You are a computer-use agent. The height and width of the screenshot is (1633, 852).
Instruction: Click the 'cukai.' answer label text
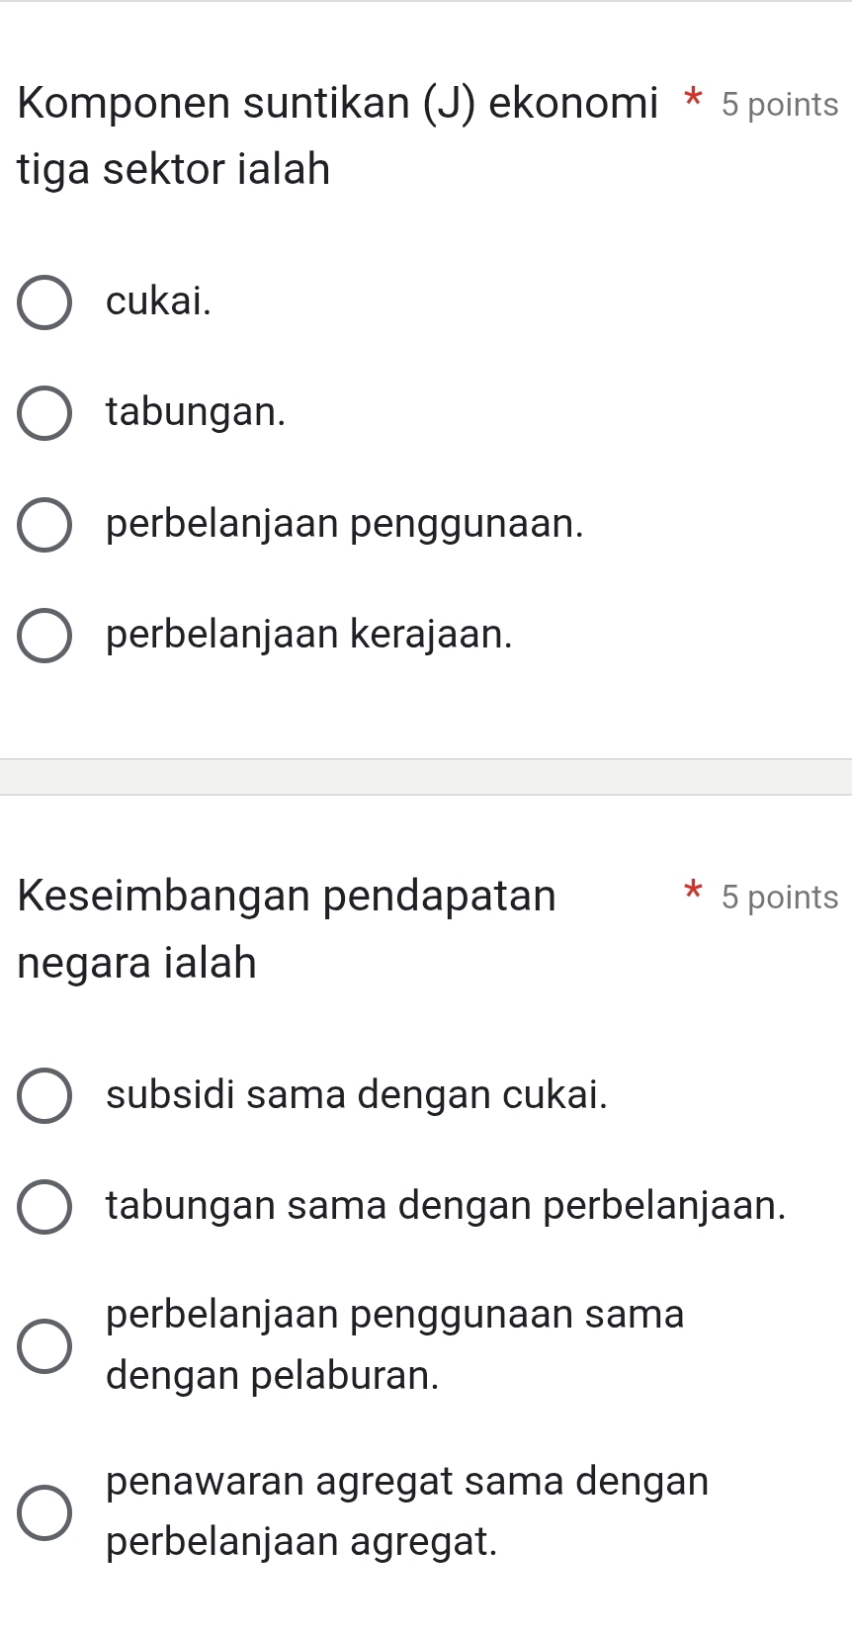159,301
